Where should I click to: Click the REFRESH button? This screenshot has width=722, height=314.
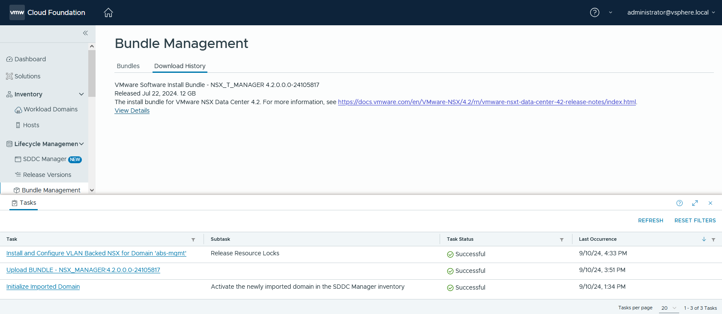point(650,221)
